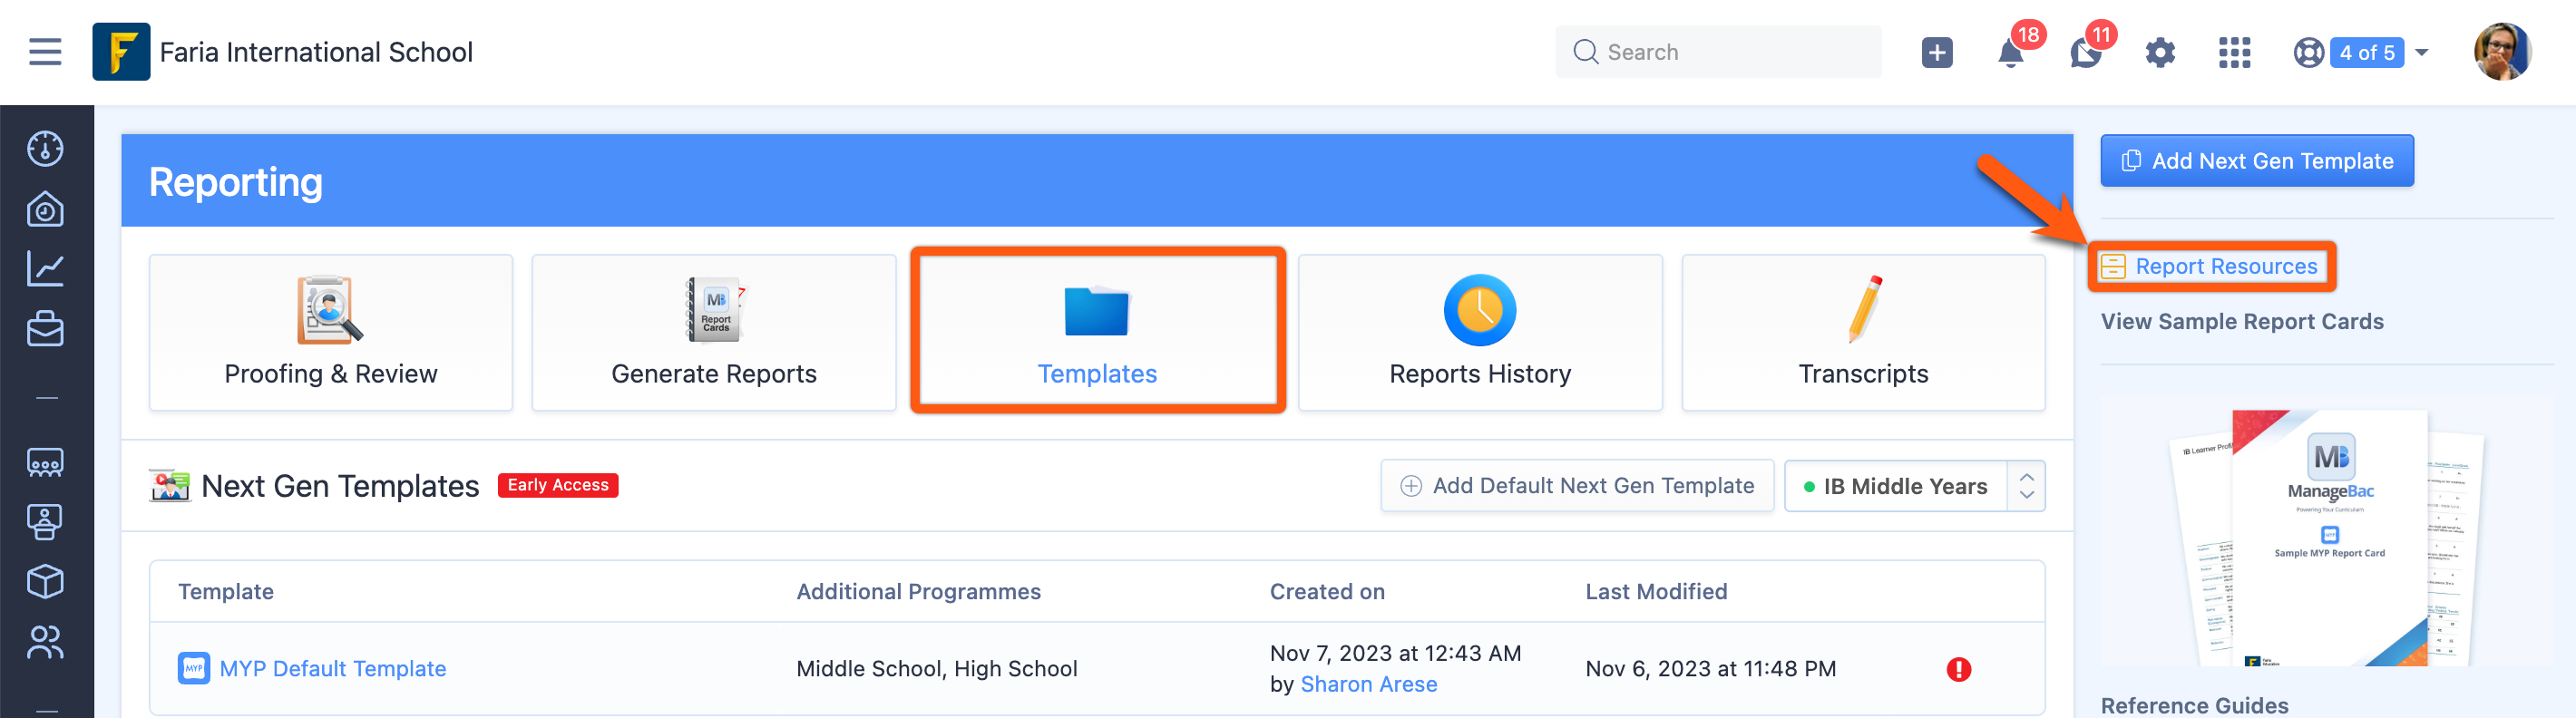This screenshot has height=718, width=2576.
Task: Click the red warning alert icon
Action: [1958, 669]
